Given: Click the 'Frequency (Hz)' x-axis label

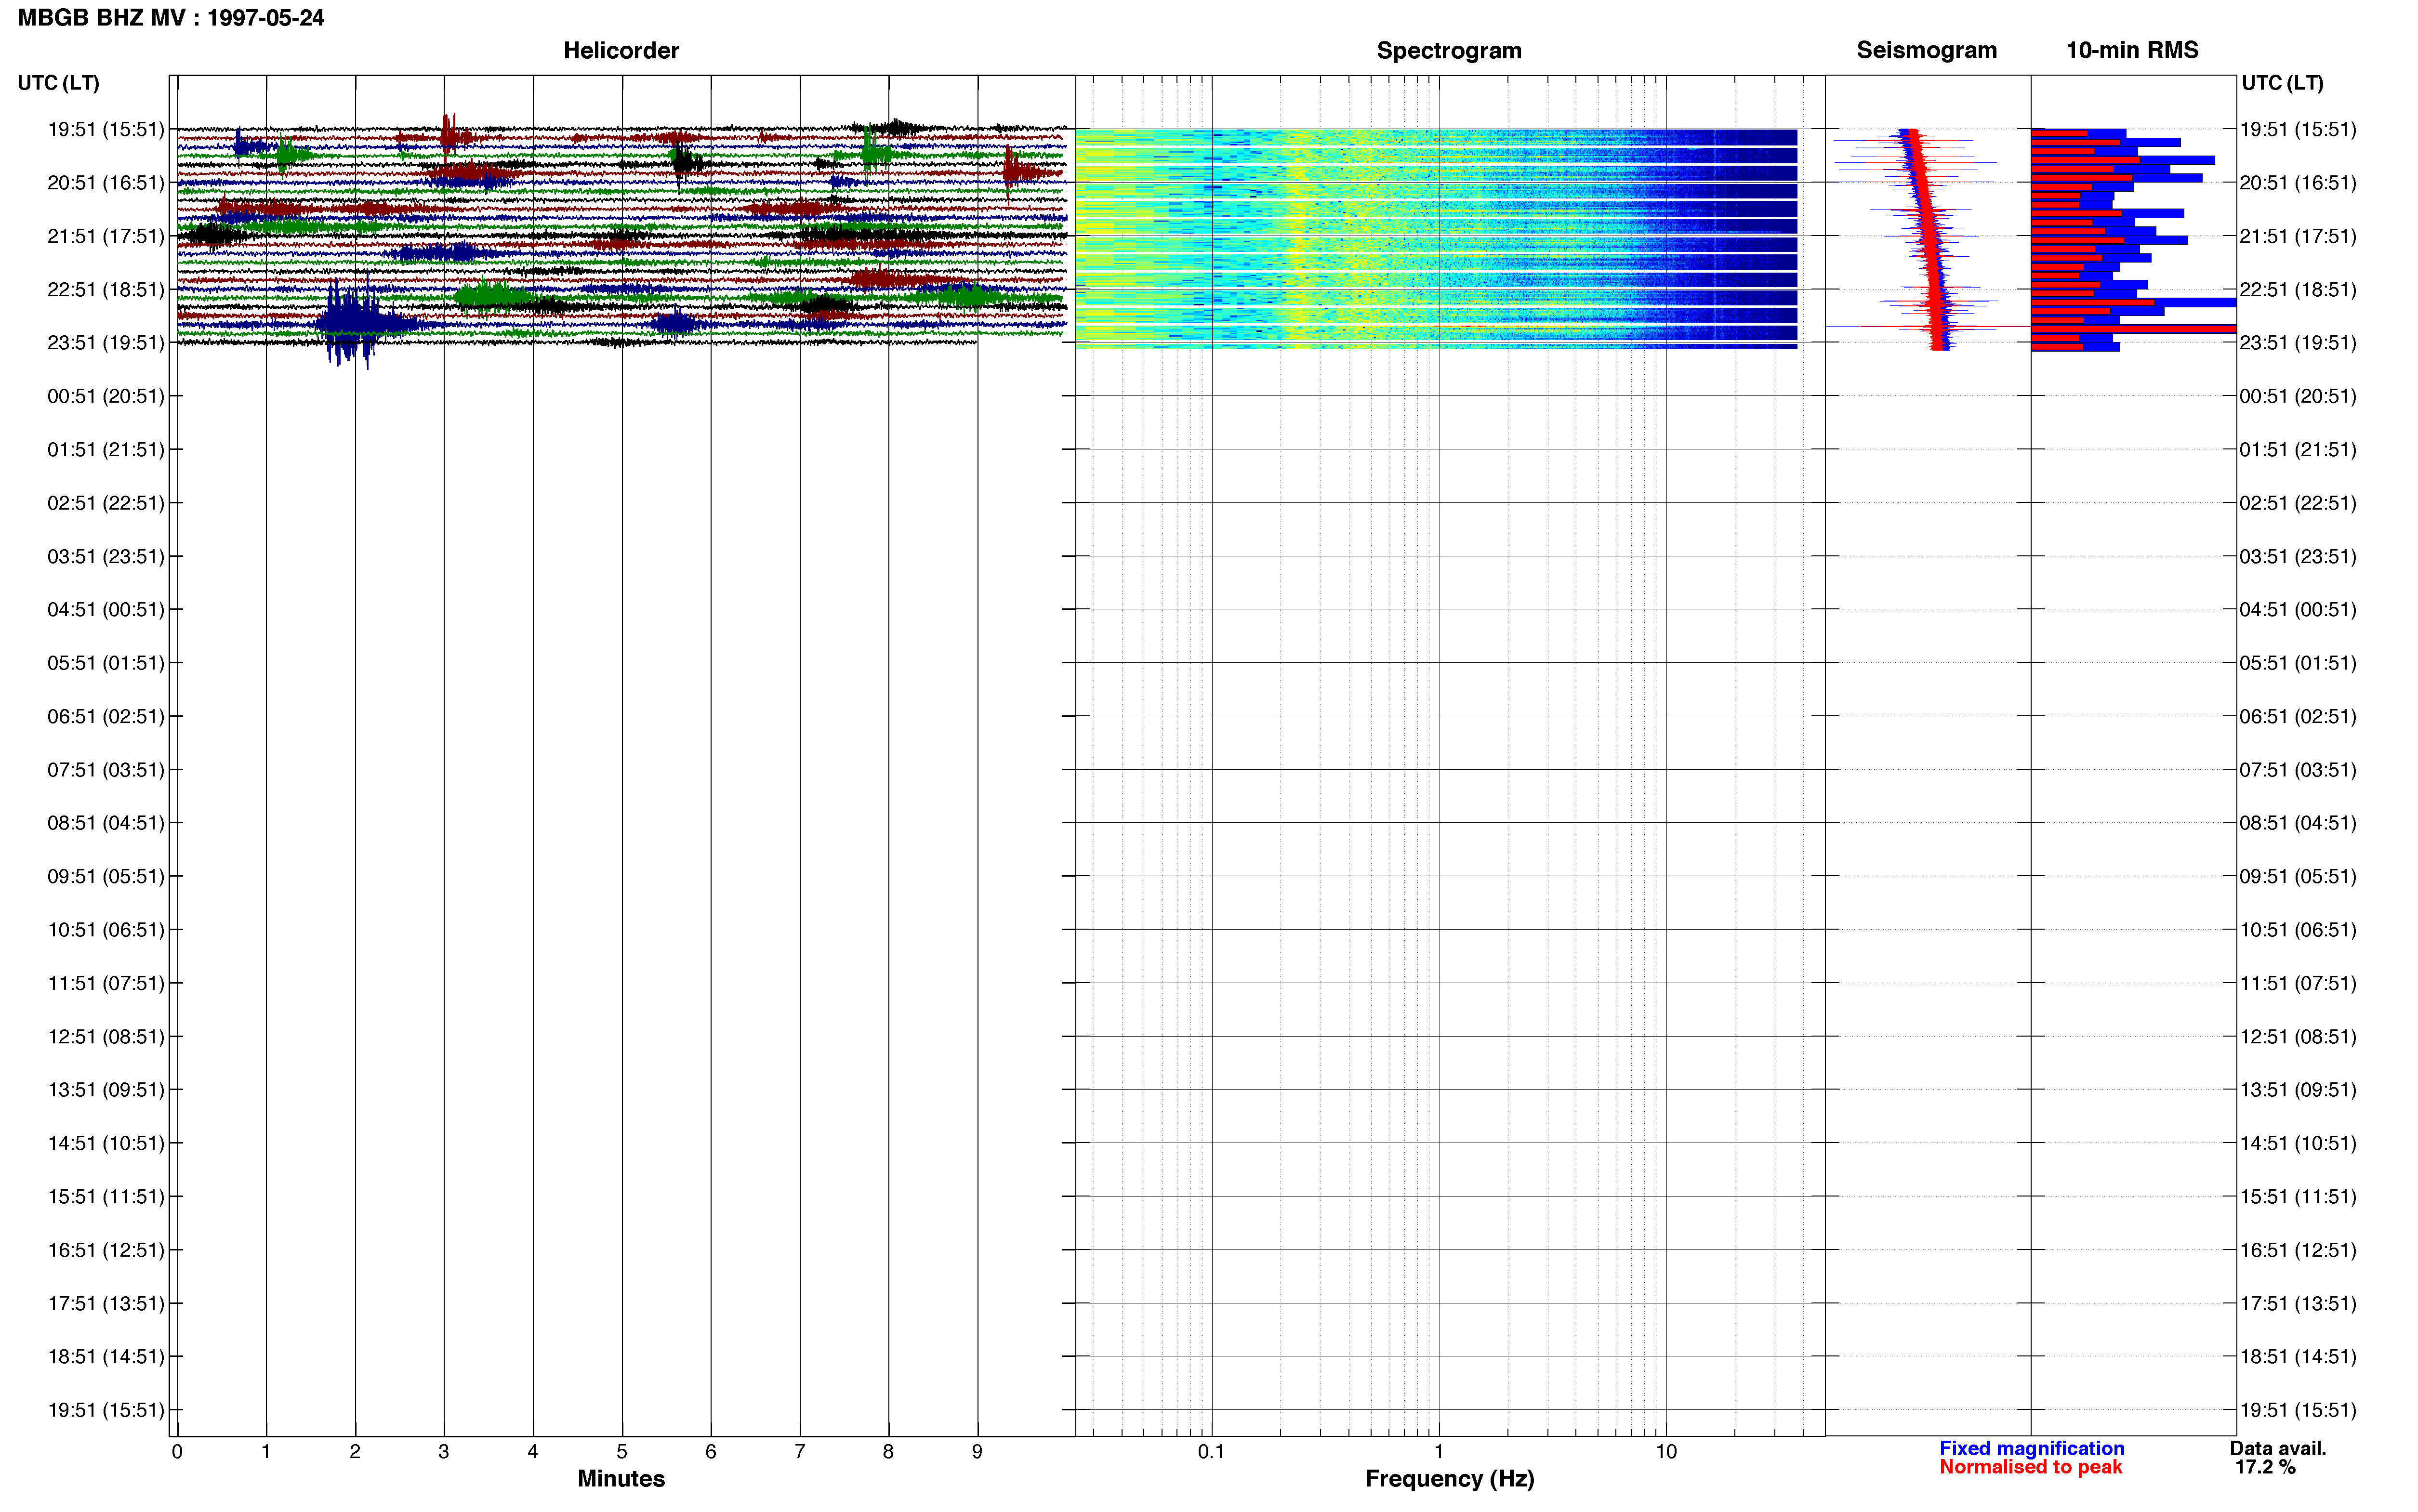Looking at the screenshot, I should coord(1449,1478).
